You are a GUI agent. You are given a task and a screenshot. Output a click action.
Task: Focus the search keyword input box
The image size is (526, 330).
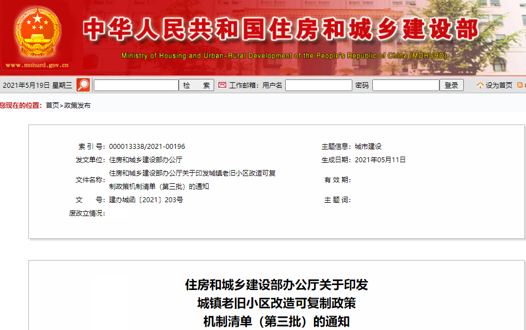point(136,85)
